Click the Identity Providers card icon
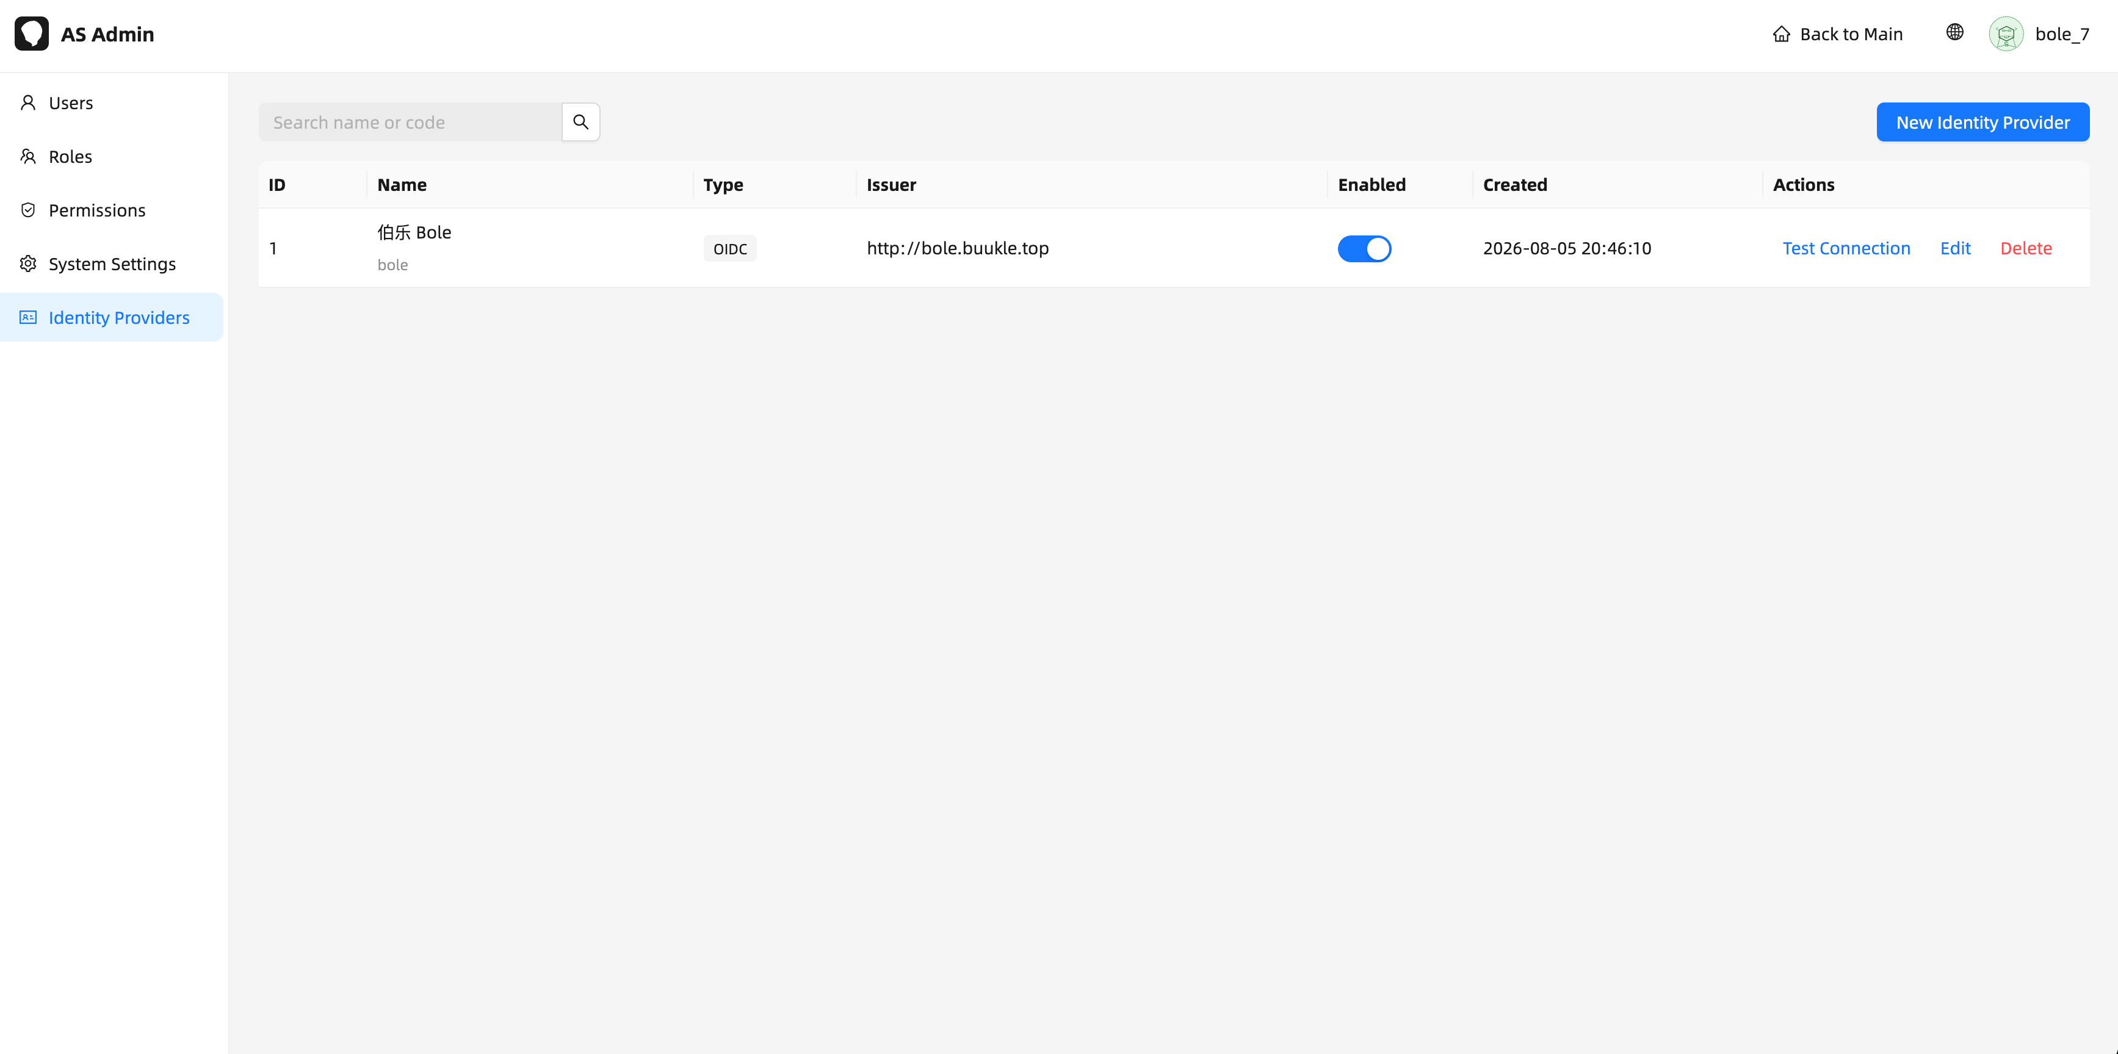 28,317
